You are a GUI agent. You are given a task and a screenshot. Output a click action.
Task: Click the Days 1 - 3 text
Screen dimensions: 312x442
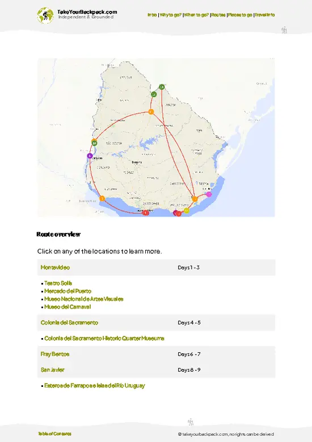coord(189,268)
